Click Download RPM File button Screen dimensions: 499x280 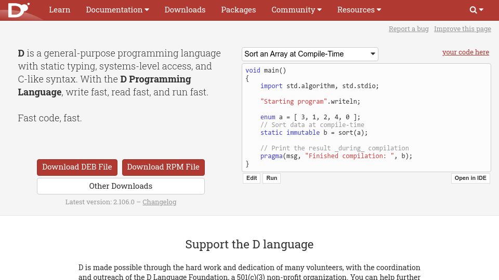pos(163,167)
